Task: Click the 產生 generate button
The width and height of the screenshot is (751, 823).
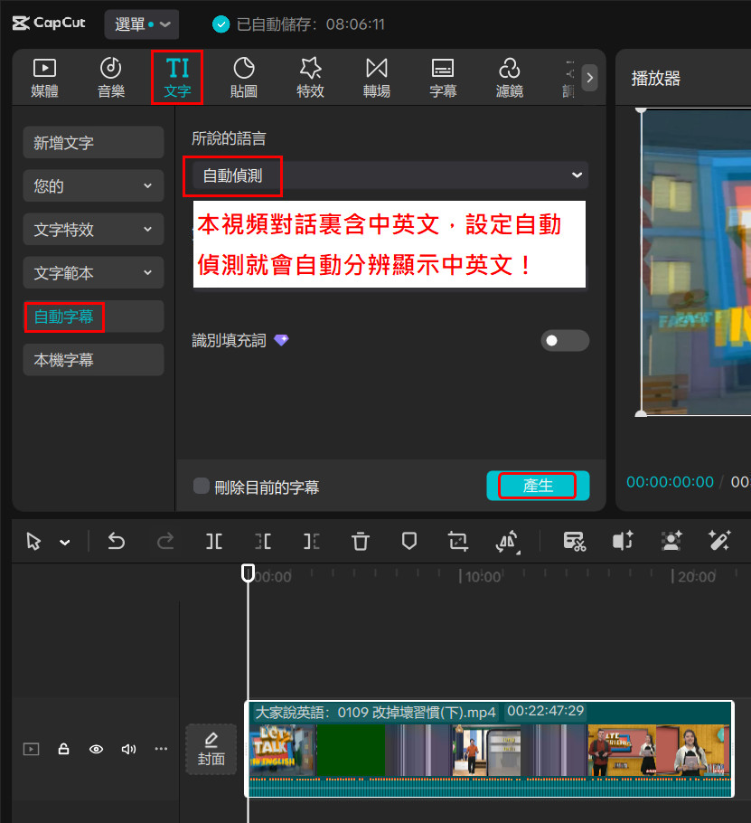Action: click(538, 486)
